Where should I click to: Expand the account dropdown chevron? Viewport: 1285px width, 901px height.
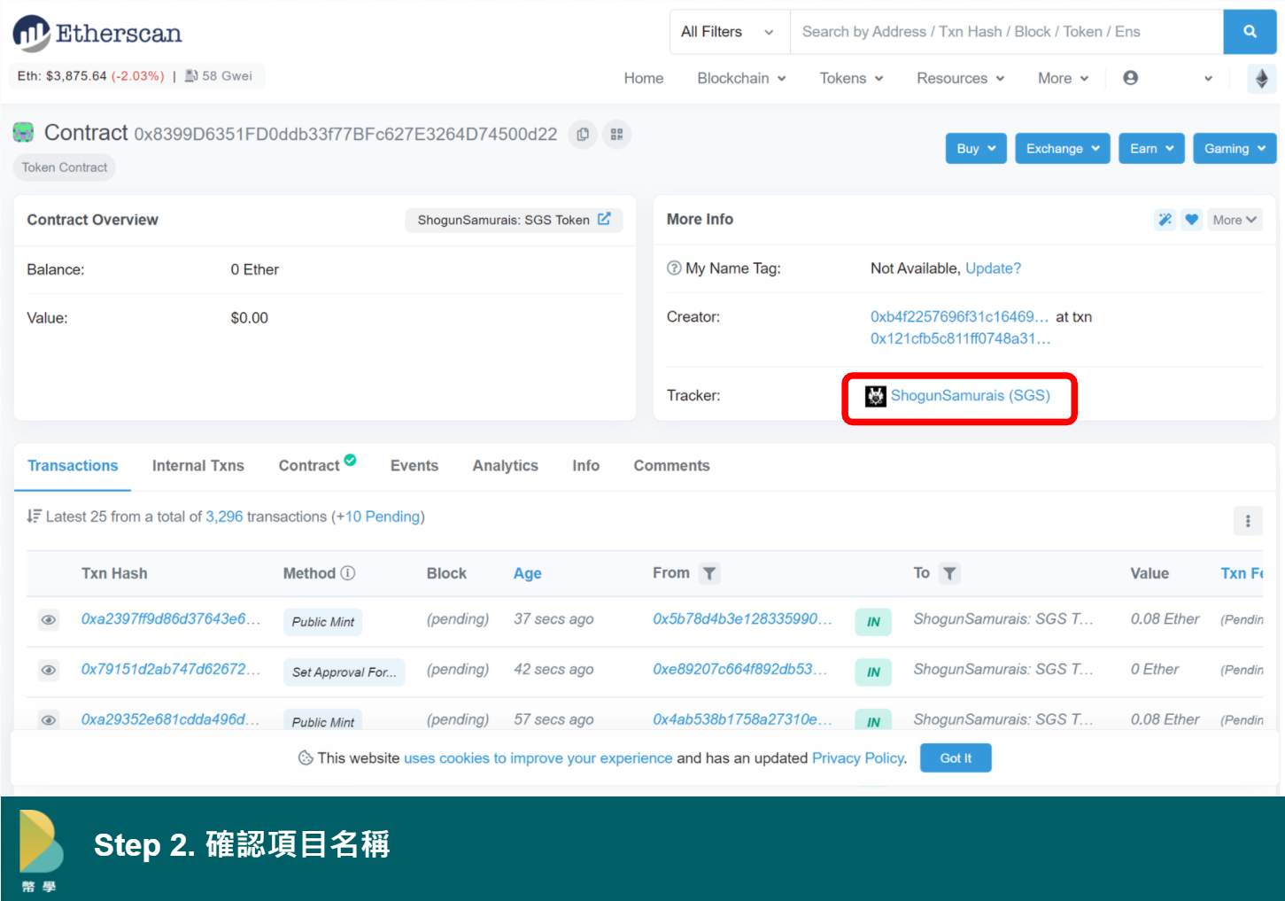click(1208, 79)
